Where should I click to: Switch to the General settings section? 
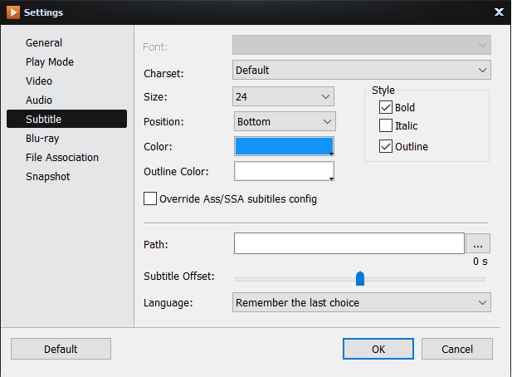tap(44, 43)
